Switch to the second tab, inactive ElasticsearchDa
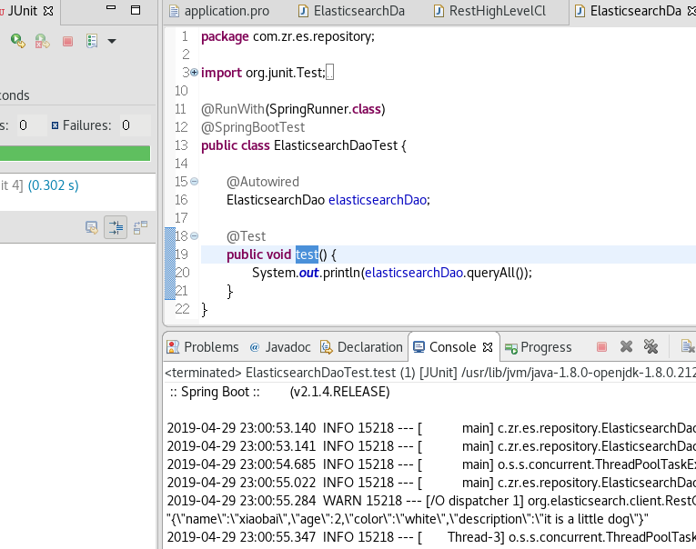 tap(352, 11)
